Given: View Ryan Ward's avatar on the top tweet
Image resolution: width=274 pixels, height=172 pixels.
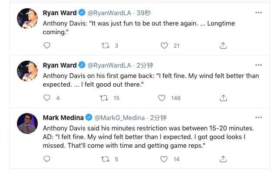Looking at the screenshot, I should 27,19.
